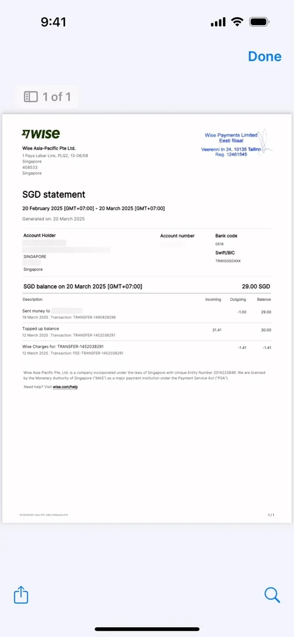
Task: Tap the Wise Payments Limited signature stamp
Action: coord(237,144)
